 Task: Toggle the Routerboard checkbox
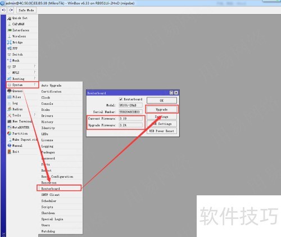click(x=121, y=99)
